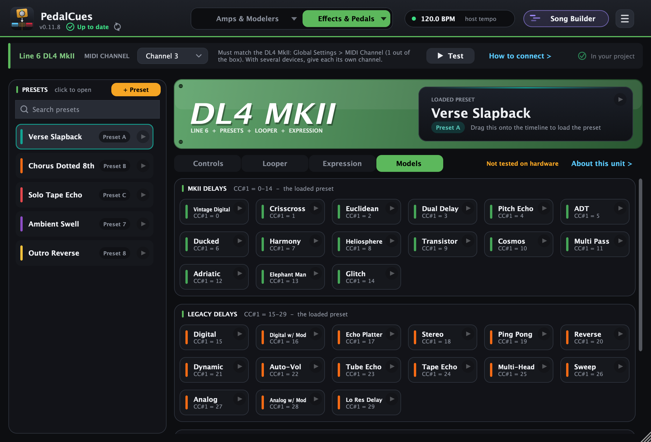
Task: Expand the Effects & Pedals dropdown arrow
Action: 384,19
